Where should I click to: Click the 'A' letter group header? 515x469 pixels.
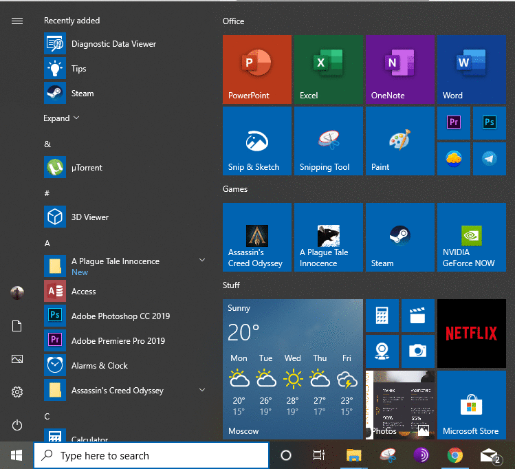coord(47,243)
